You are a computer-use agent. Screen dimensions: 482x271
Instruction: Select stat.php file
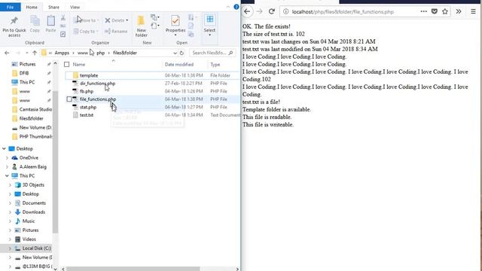(x=88, y=107)
